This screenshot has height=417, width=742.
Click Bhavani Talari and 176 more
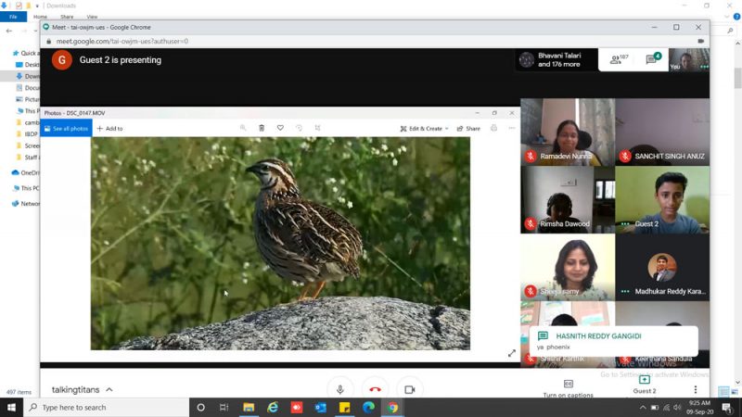tap(556, 60)
